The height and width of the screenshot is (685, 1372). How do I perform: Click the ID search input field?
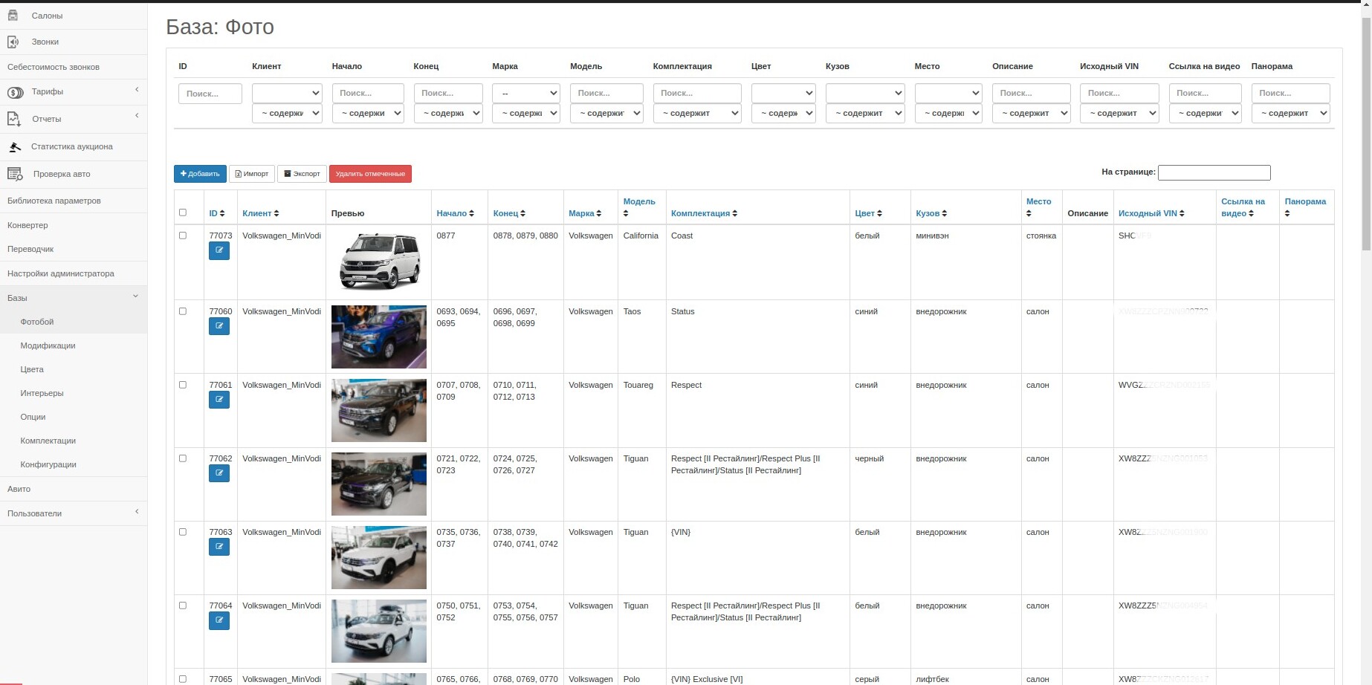pyautogui.click(x=210, y=94)
